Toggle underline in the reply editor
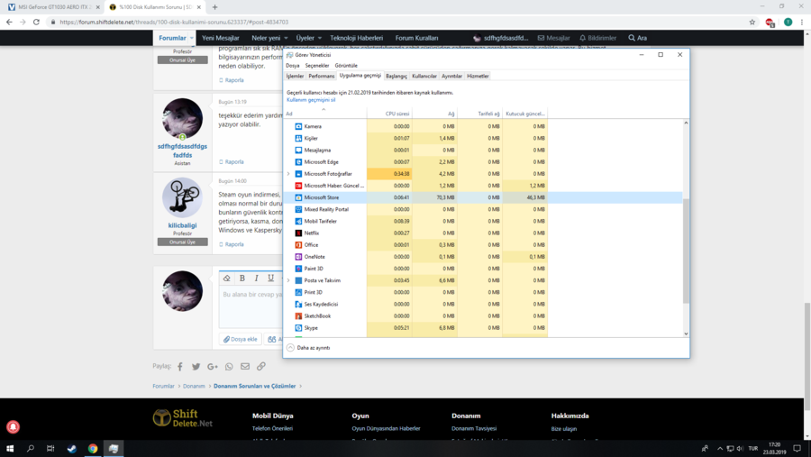The width and height of the screenshot is (811, 457). pyautogui.click(x=270, y=279)
